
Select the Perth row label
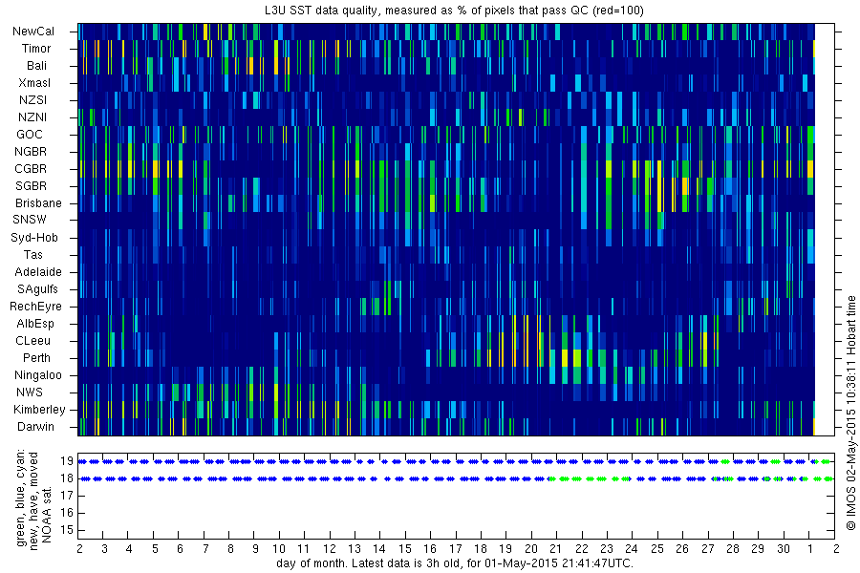tap(36, 357)
